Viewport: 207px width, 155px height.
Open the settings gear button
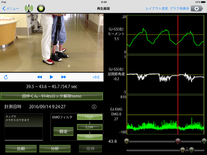point(197,8)
